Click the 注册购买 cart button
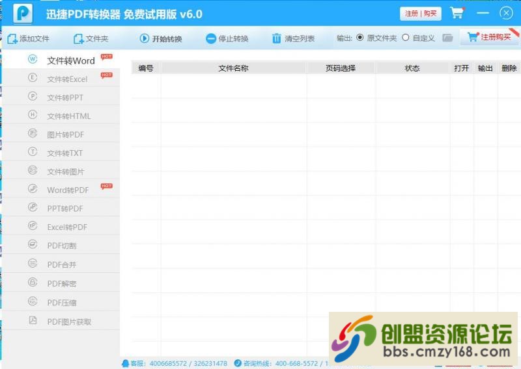Screen dimensions: 521x369 [x=489, y=37]
